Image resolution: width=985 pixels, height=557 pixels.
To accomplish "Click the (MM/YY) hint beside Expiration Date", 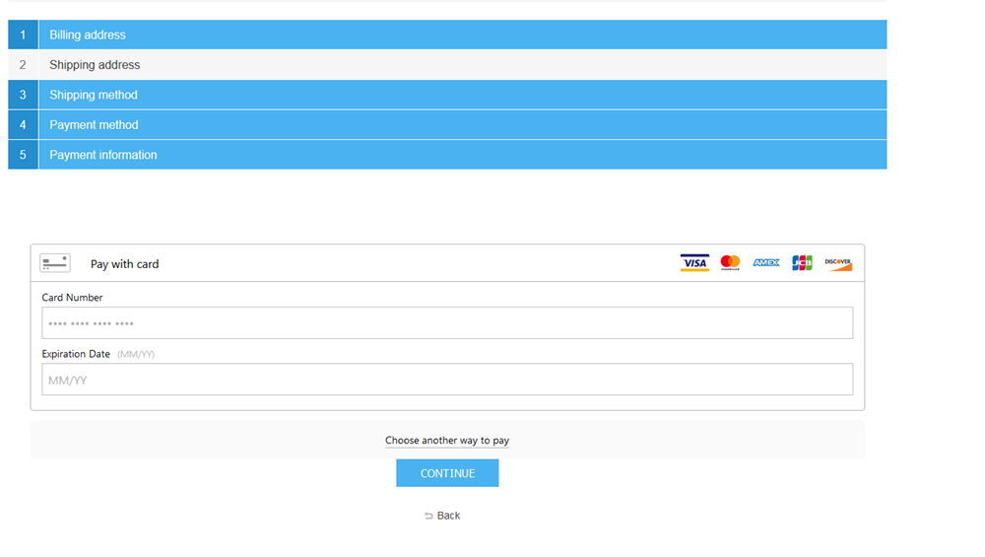I will [136, 355].
